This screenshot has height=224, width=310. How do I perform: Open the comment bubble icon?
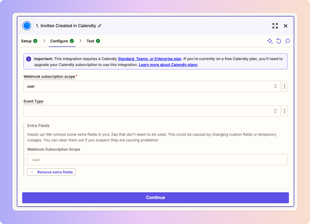(x=287, y=41)
